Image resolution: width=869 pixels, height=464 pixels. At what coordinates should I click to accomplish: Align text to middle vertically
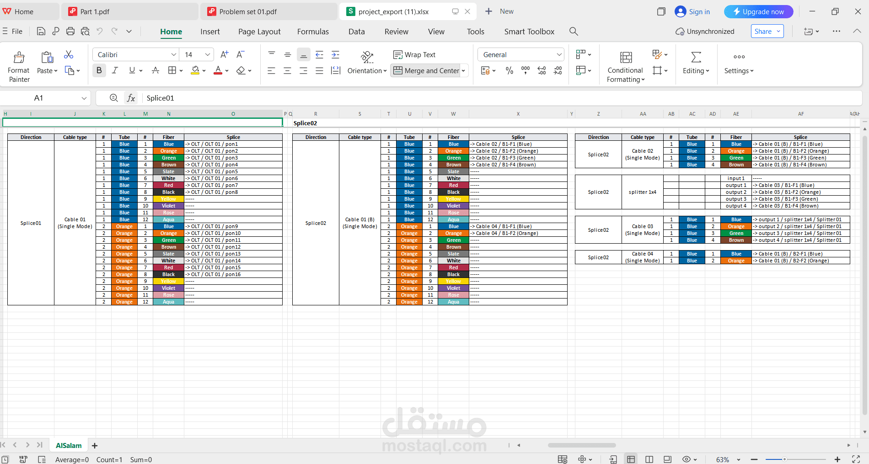pyautogui.click(x=288, y=54)
